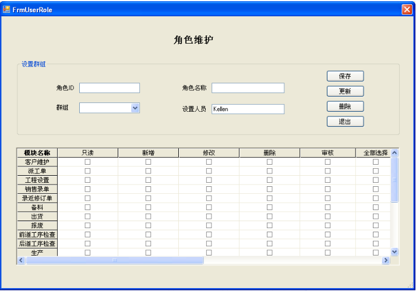Click the FrmUserRole title bar app icon
This screenshot has height=291, width=416.
[7, 9]
